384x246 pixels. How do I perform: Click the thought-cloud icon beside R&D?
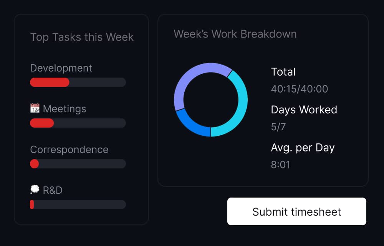35,189
